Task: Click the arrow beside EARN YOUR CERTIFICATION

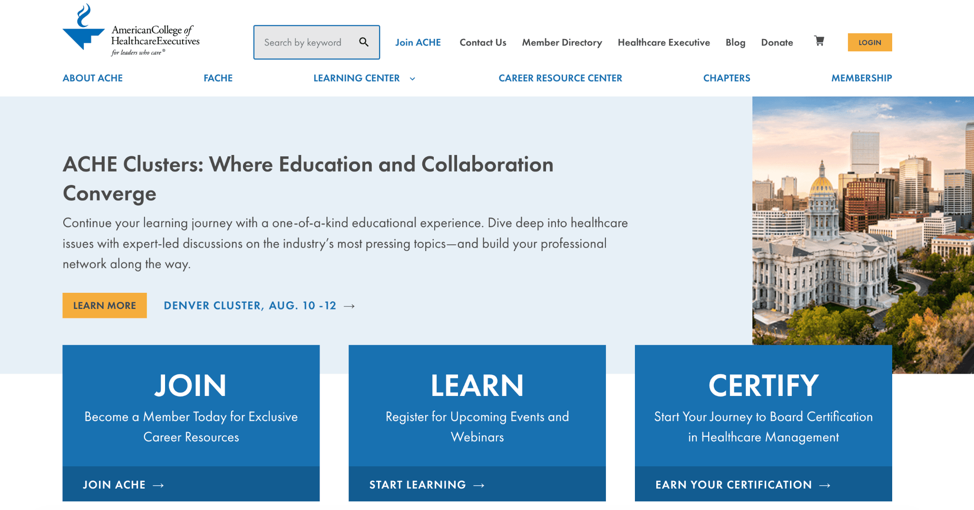Action: [x=825, y=485]
